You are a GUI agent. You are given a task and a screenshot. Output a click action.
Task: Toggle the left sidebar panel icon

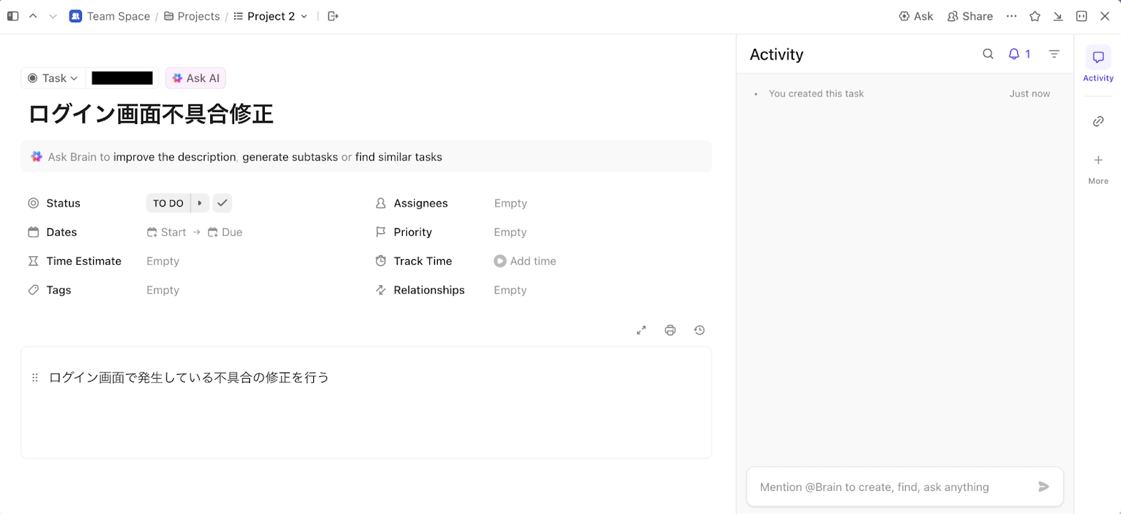click(13, 16)
